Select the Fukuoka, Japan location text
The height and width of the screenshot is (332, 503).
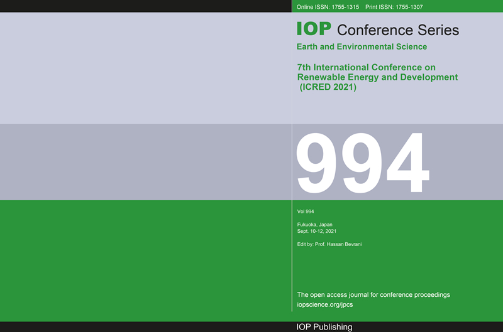click(x=315, y=225)
